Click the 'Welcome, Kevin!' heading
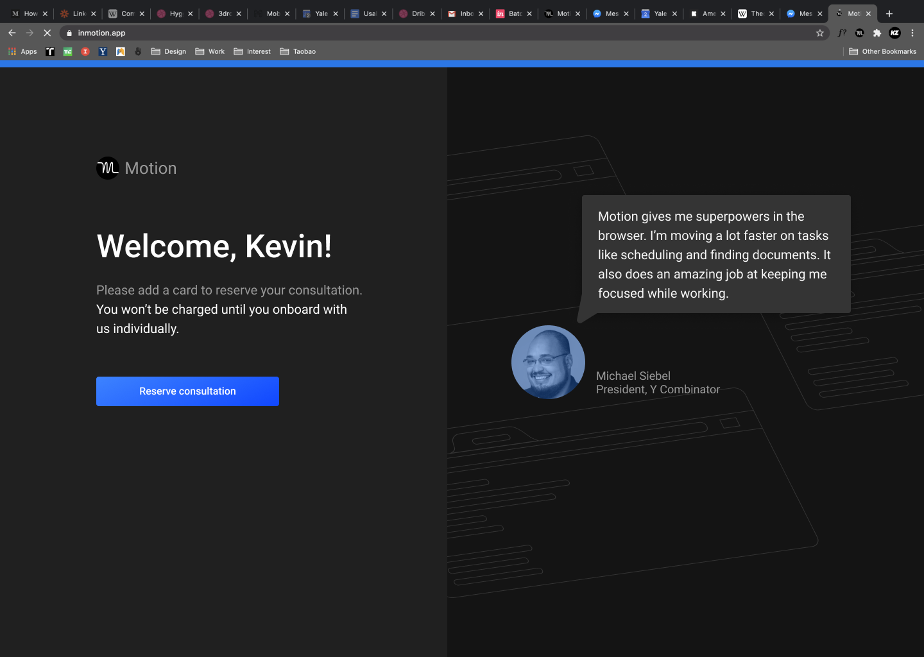The width and height of the screenshot is (924, 657). (x=214, y=246)
